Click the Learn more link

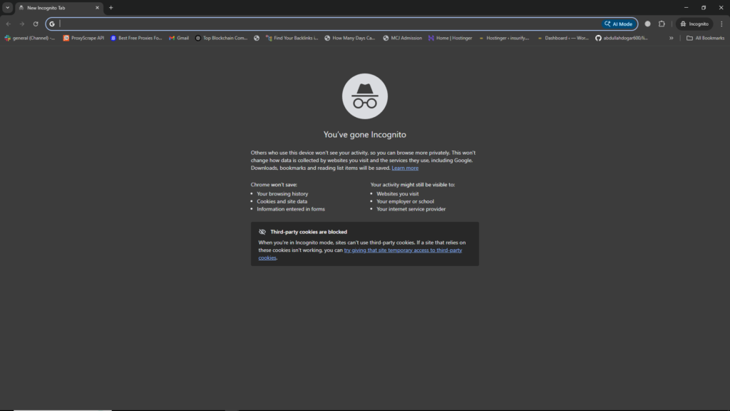(x=405, y=168)
